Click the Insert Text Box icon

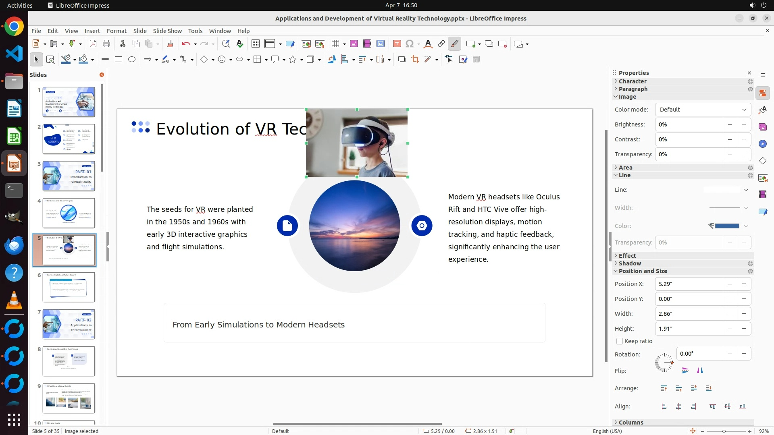[397, 44]
